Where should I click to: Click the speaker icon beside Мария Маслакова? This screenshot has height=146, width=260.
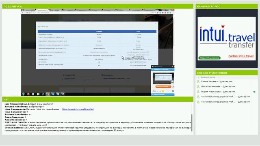click(254, 92)
